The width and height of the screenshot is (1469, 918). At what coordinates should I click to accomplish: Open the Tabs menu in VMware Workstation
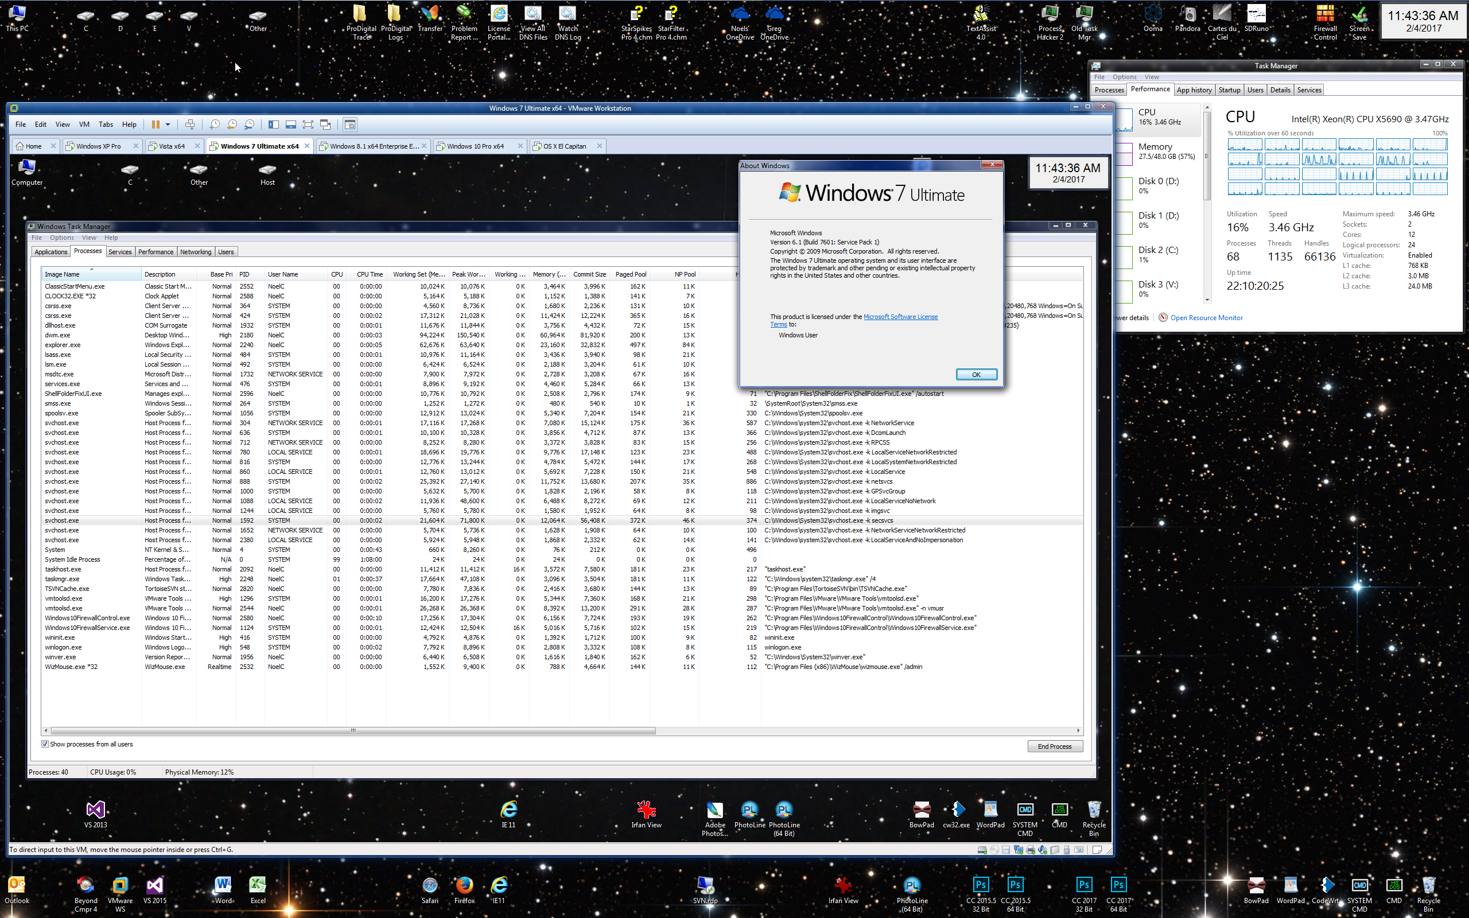tap(106, 125)
